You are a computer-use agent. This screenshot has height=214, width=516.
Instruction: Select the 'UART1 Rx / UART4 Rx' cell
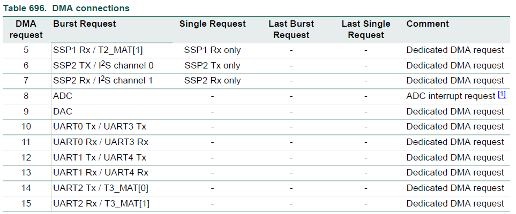pyautogui.click(x=101, y=173)
